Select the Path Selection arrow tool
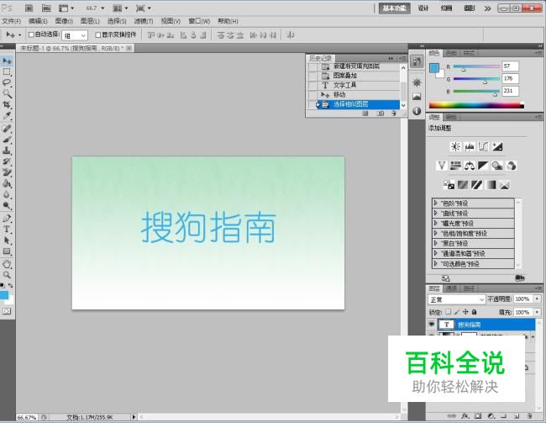 tap(7, 241)
